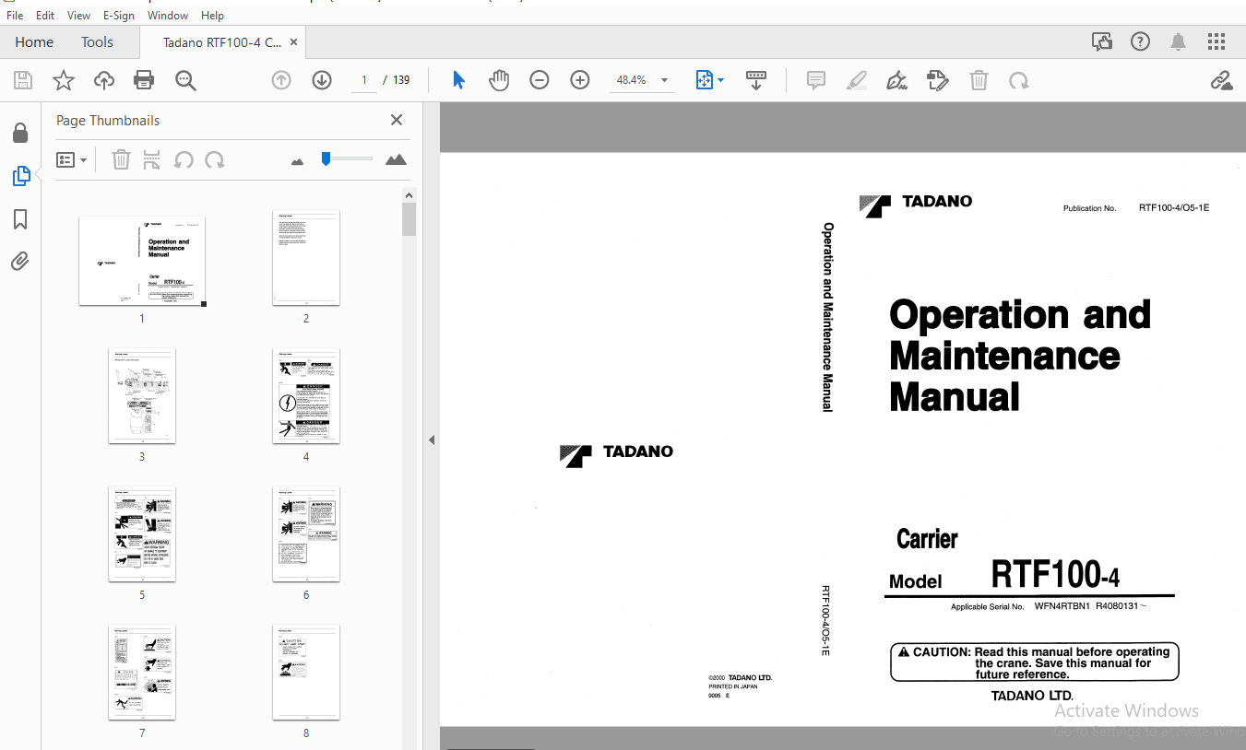The height and width of the screenshot is (750, 1246).
Task: Zoom in with the plus icon
Action: 580,80
